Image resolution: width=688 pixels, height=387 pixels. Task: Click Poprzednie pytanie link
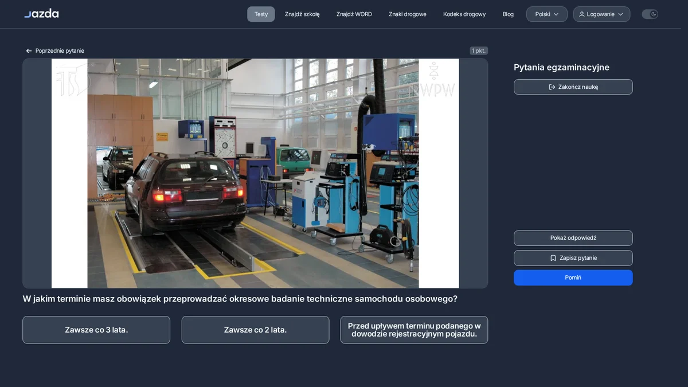55,51
